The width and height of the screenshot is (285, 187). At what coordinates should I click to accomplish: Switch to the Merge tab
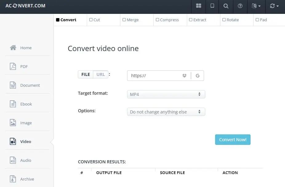137,20
